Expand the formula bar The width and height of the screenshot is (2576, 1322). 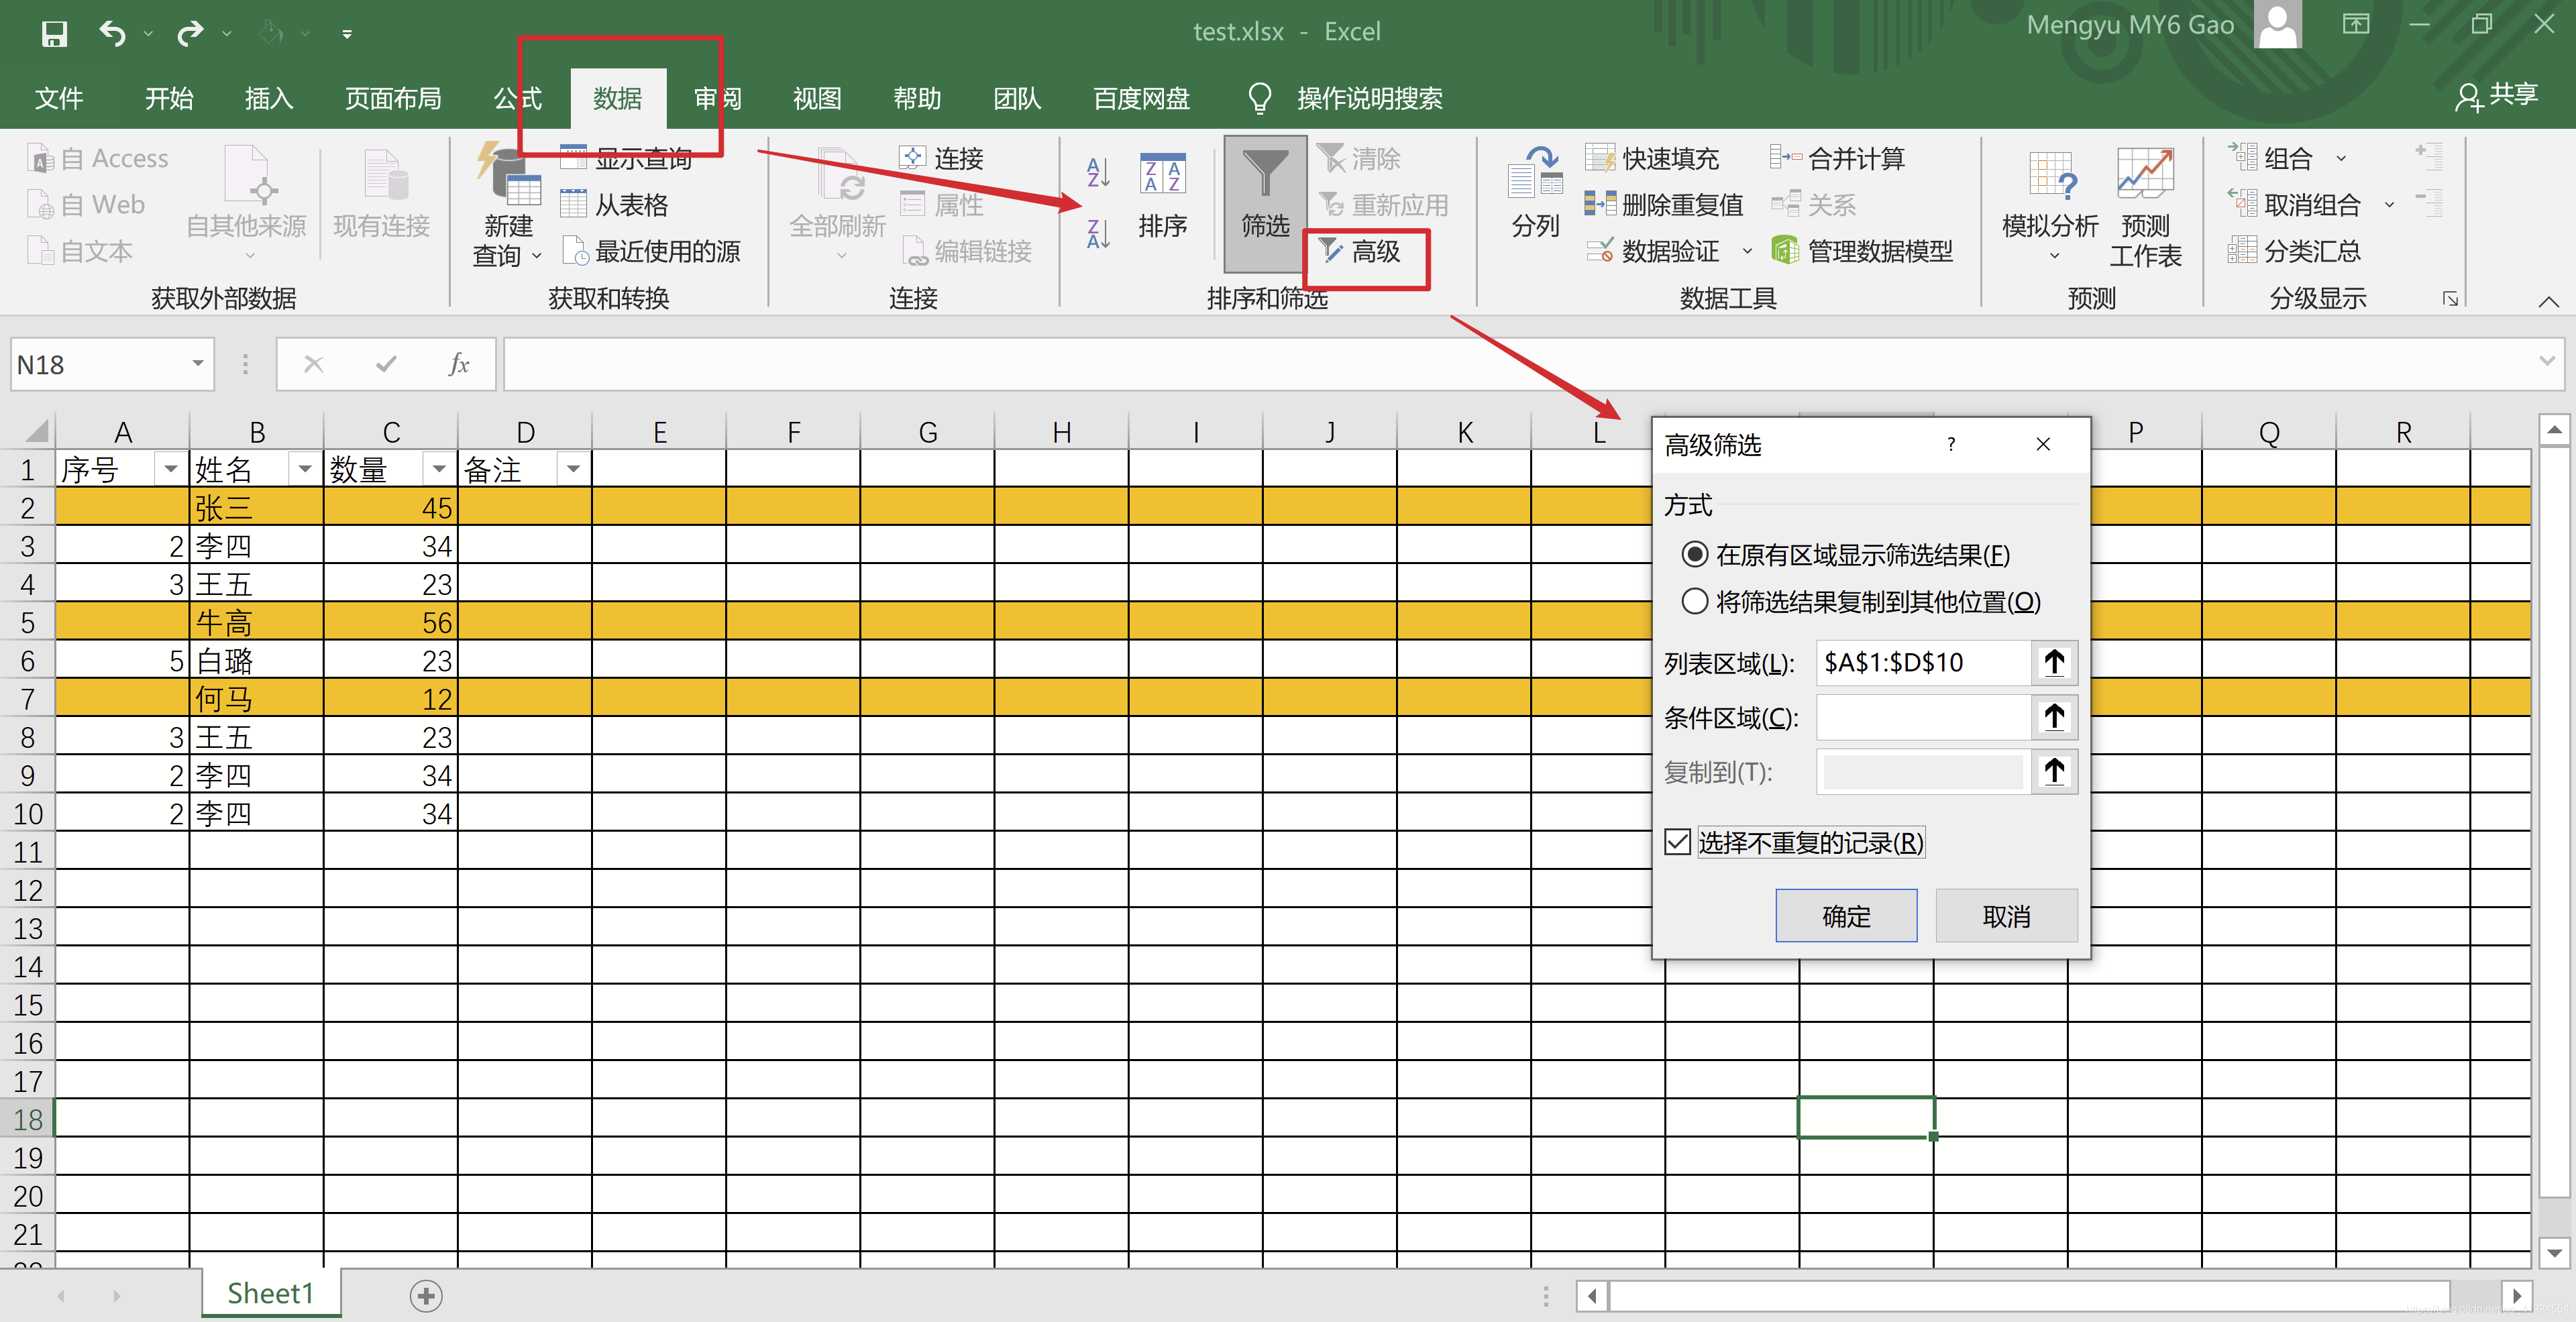click(x=2546, y=361)
